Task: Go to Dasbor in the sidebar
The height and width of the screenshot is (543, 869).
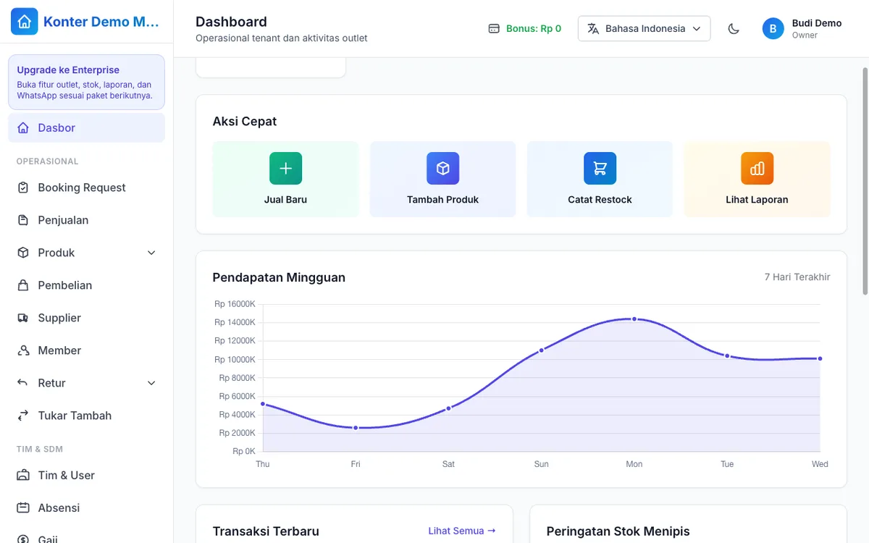Action: click(x=86, y=127)
